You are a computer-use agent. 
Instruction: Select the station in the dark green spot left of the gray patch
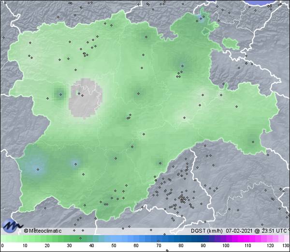[60, 94]
